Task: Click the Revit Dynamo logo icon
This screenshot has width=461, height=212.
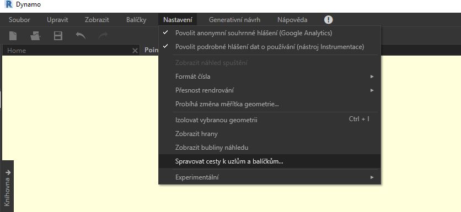Action: point(9,4)
